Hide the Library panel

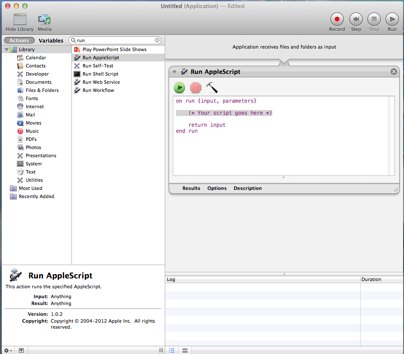[19, 19]
